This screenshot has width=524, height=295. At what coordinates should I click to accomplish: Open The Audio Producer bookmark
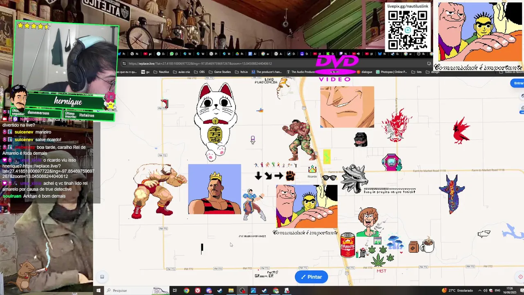(x=300, y=72)
